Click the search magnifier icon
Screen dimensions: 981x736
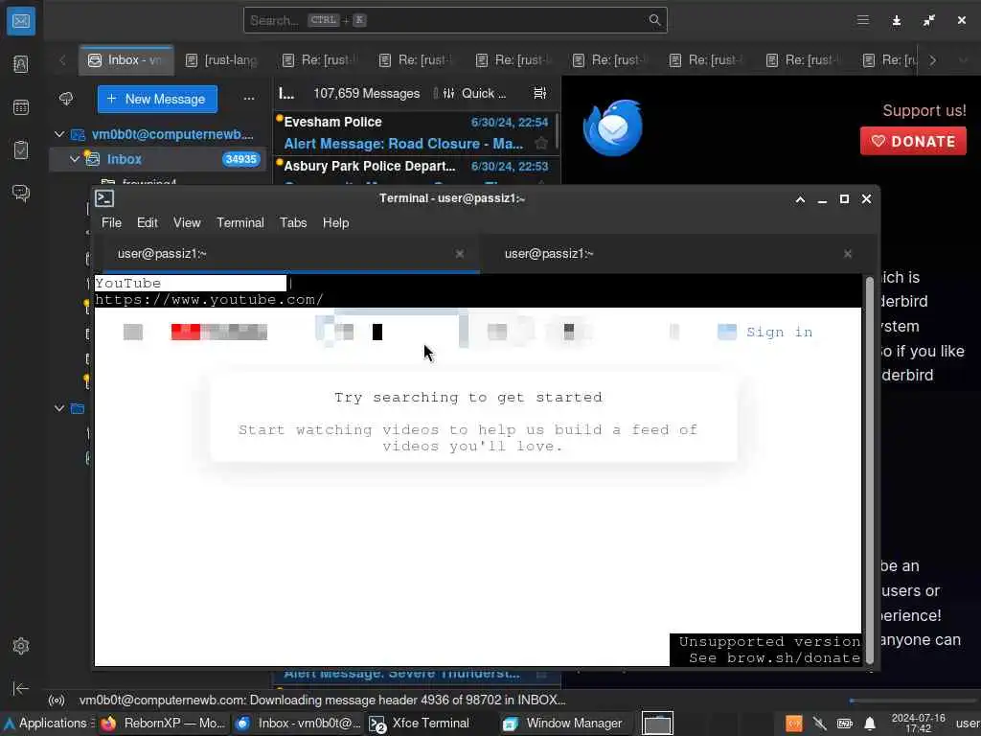(x=654, y=20)
